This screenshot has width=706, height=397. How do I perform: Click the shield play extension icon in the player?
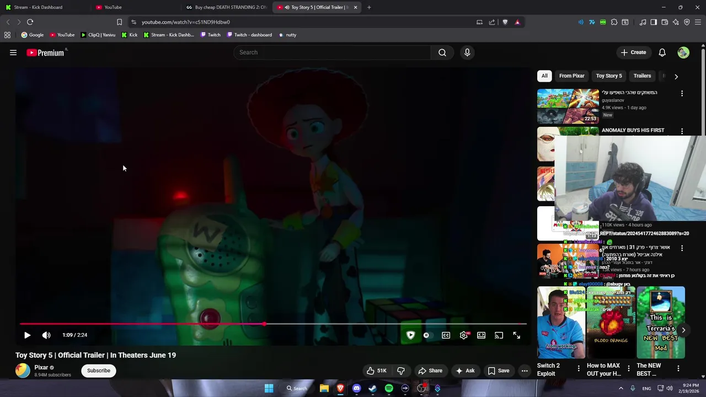tap(410, 335)
